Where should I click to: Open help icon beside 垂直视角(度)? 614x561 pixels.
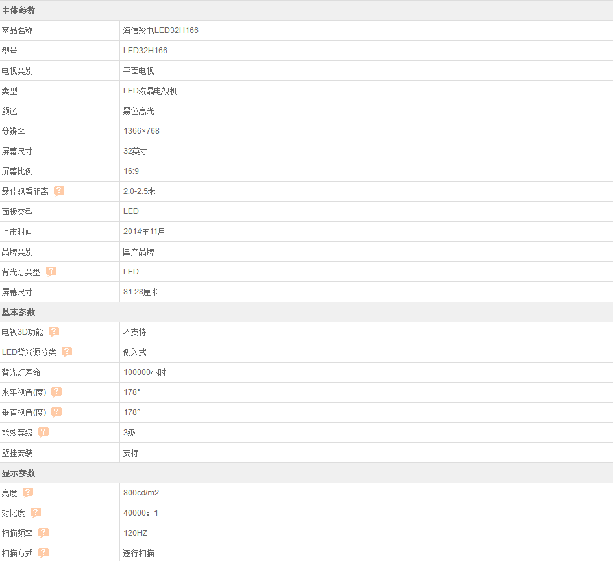tap(56, 412)
